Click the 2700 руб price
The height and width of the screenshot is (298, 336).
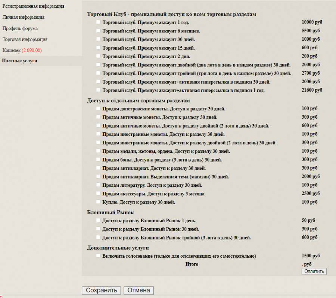[x=311, y=73]
